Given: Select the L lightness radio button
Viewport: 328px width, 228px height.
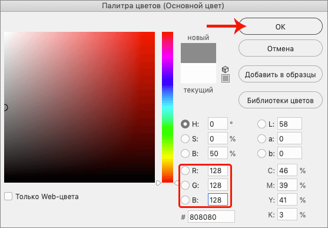Looking at the screenshot, I should click(x=261, y=124).
